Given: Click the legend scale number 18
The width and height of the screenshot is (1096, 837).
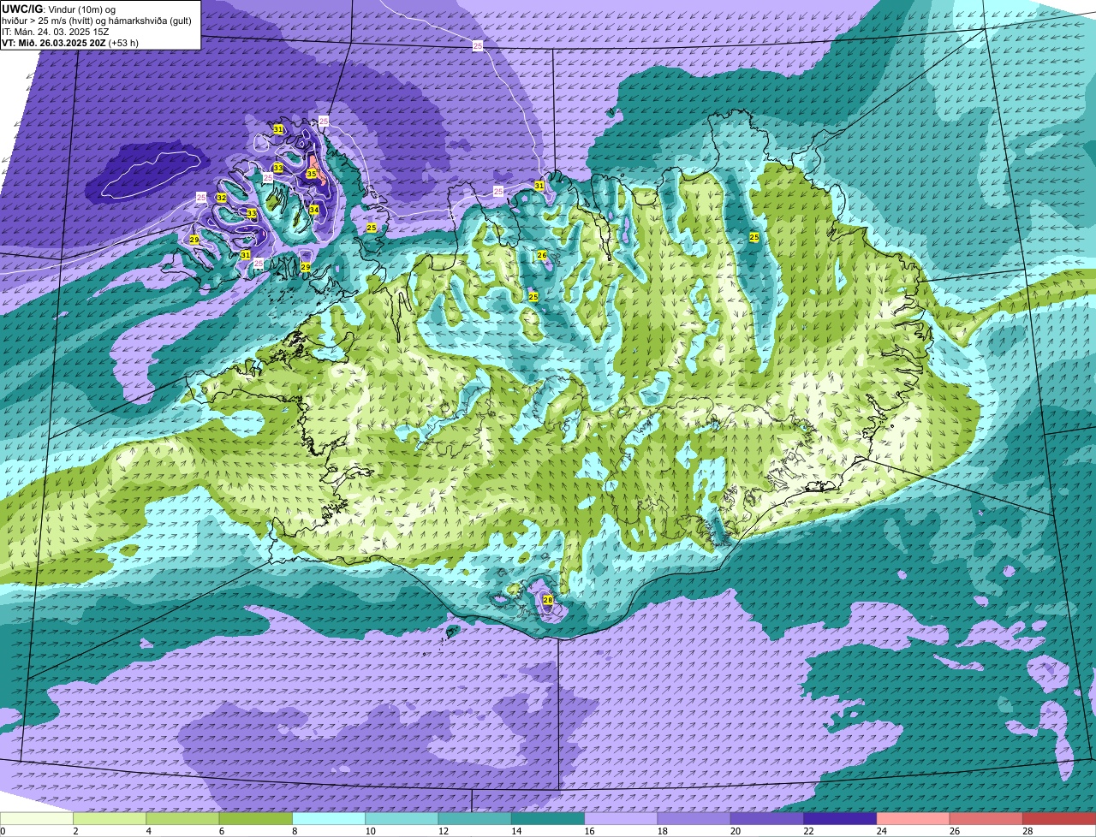Looking at the screenshot, I should pos(662,831).
